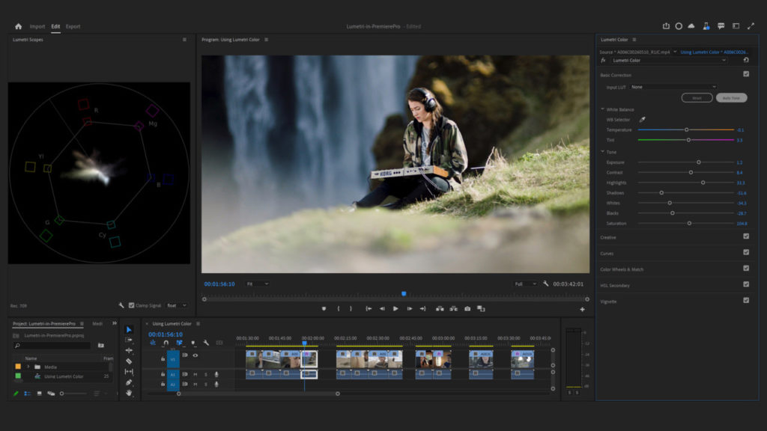Collapse the Tone section disclosure triangle
Viewport: 767px width, 431px height.
602,151
